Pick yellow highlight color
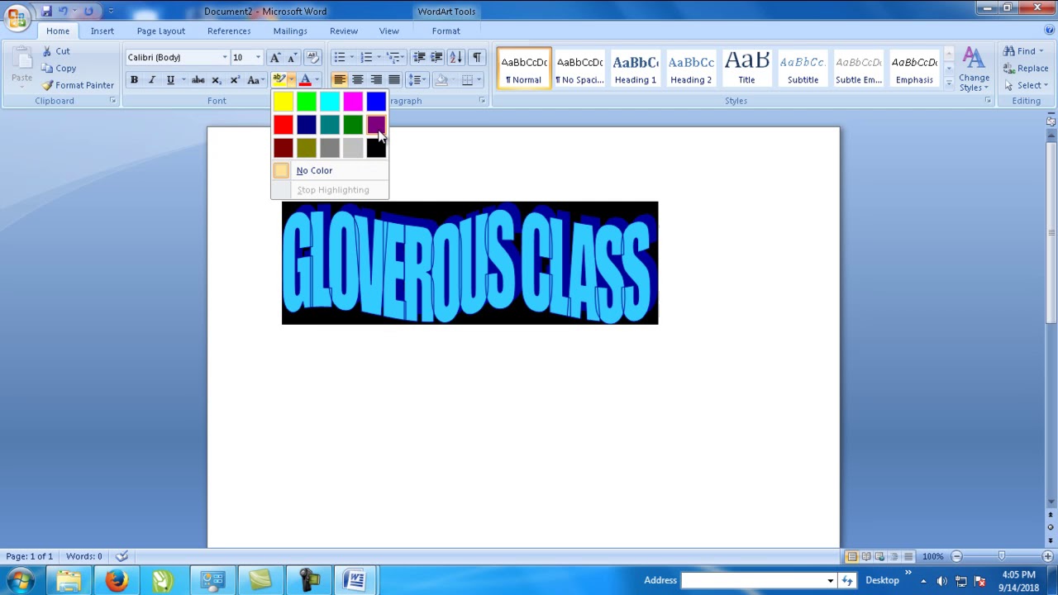 [284, 102]
